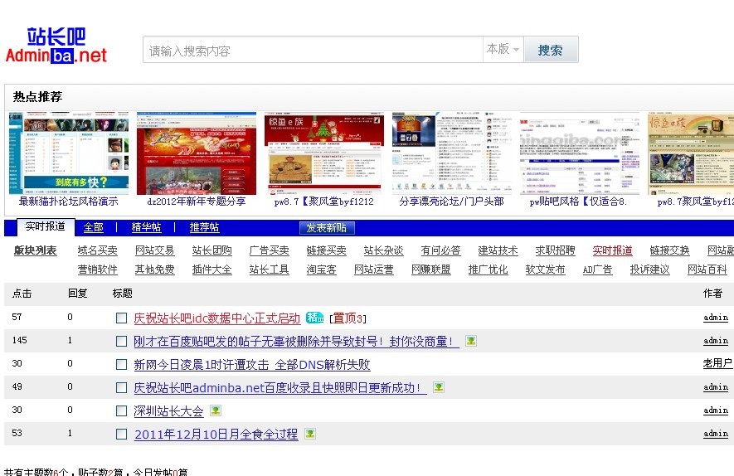Click the 发表新帖 button
Screen dimensions: 734x476
(x=327, y=228)
